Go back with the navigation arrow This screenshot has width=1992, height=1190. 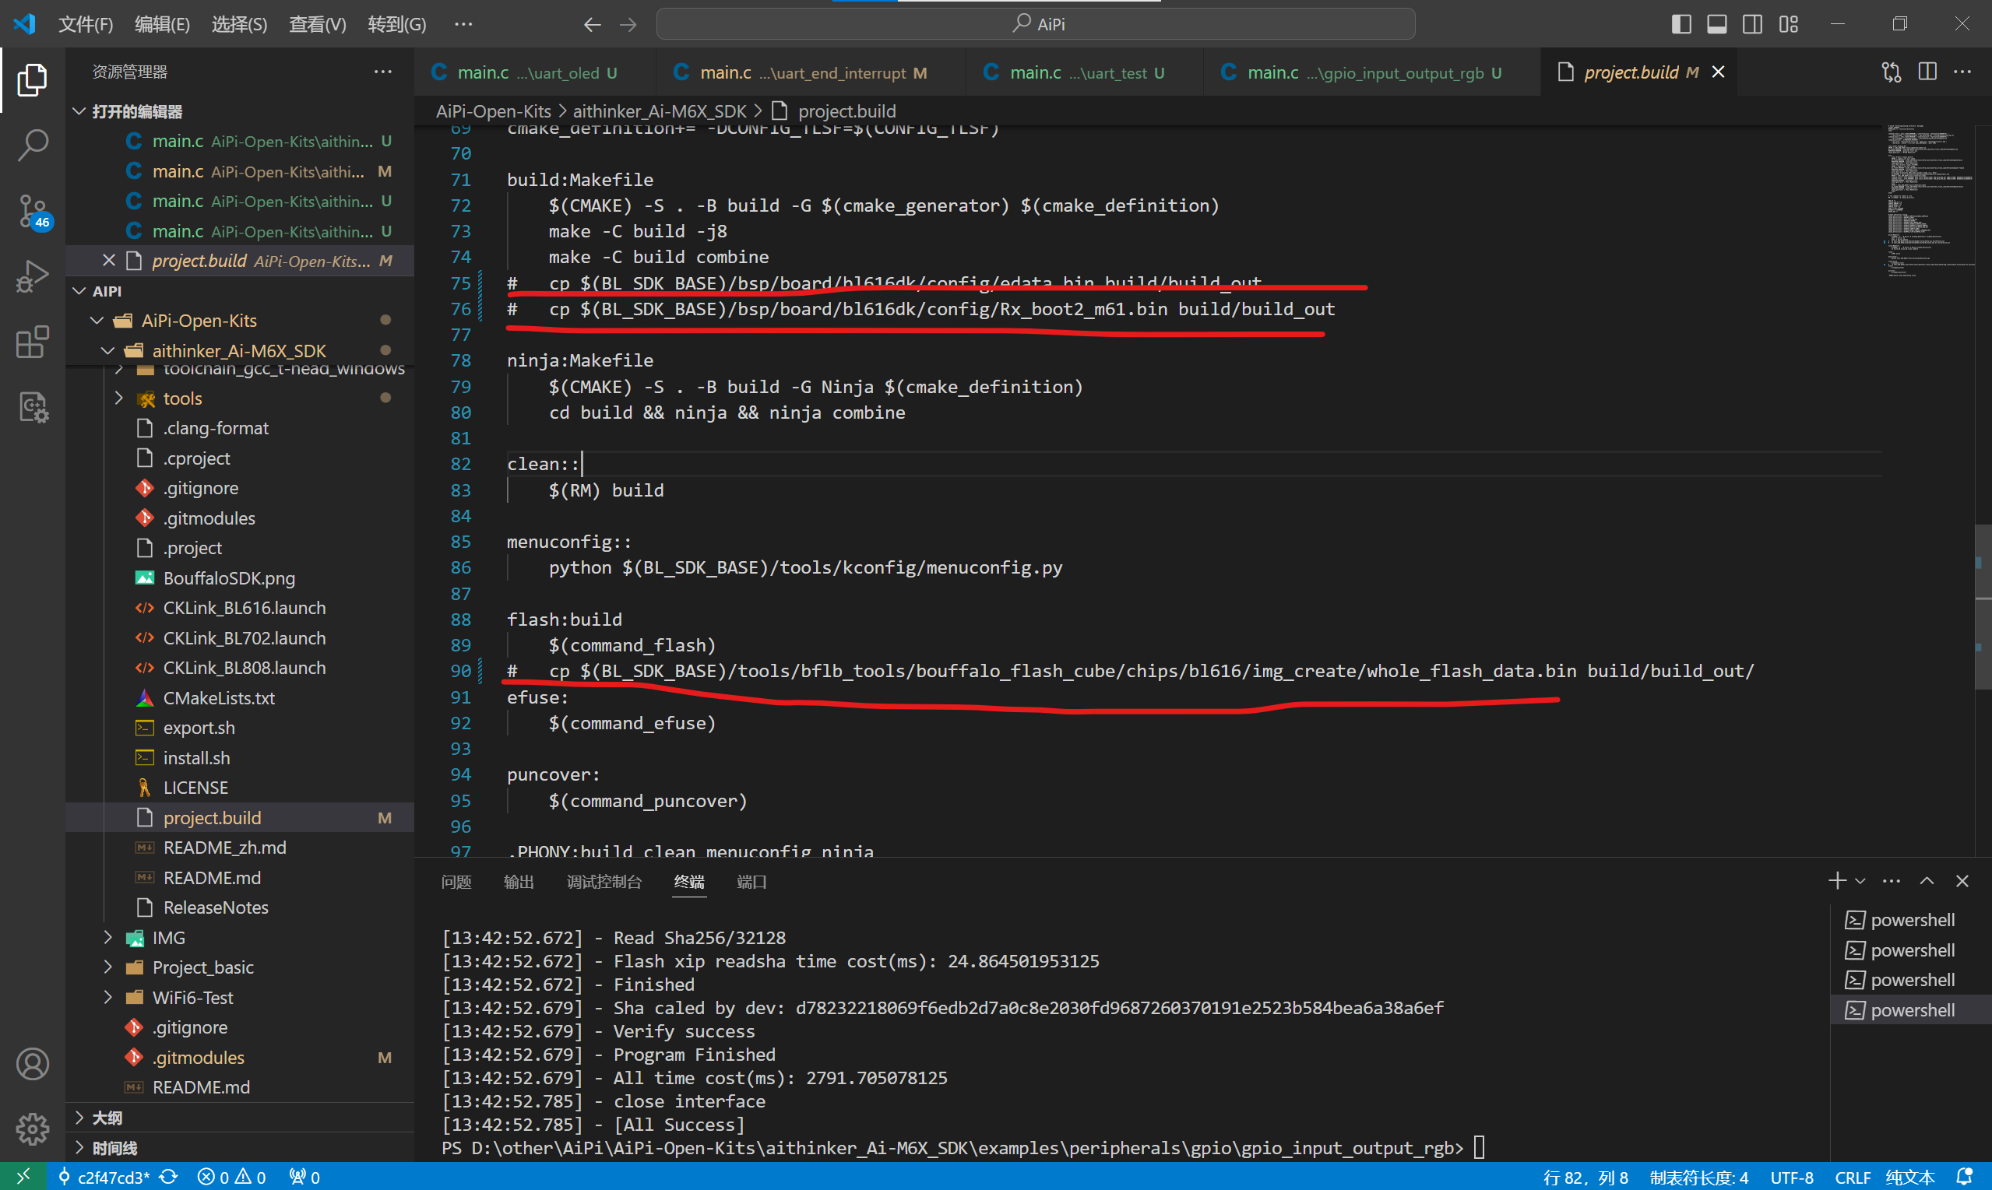coord(592,25)
